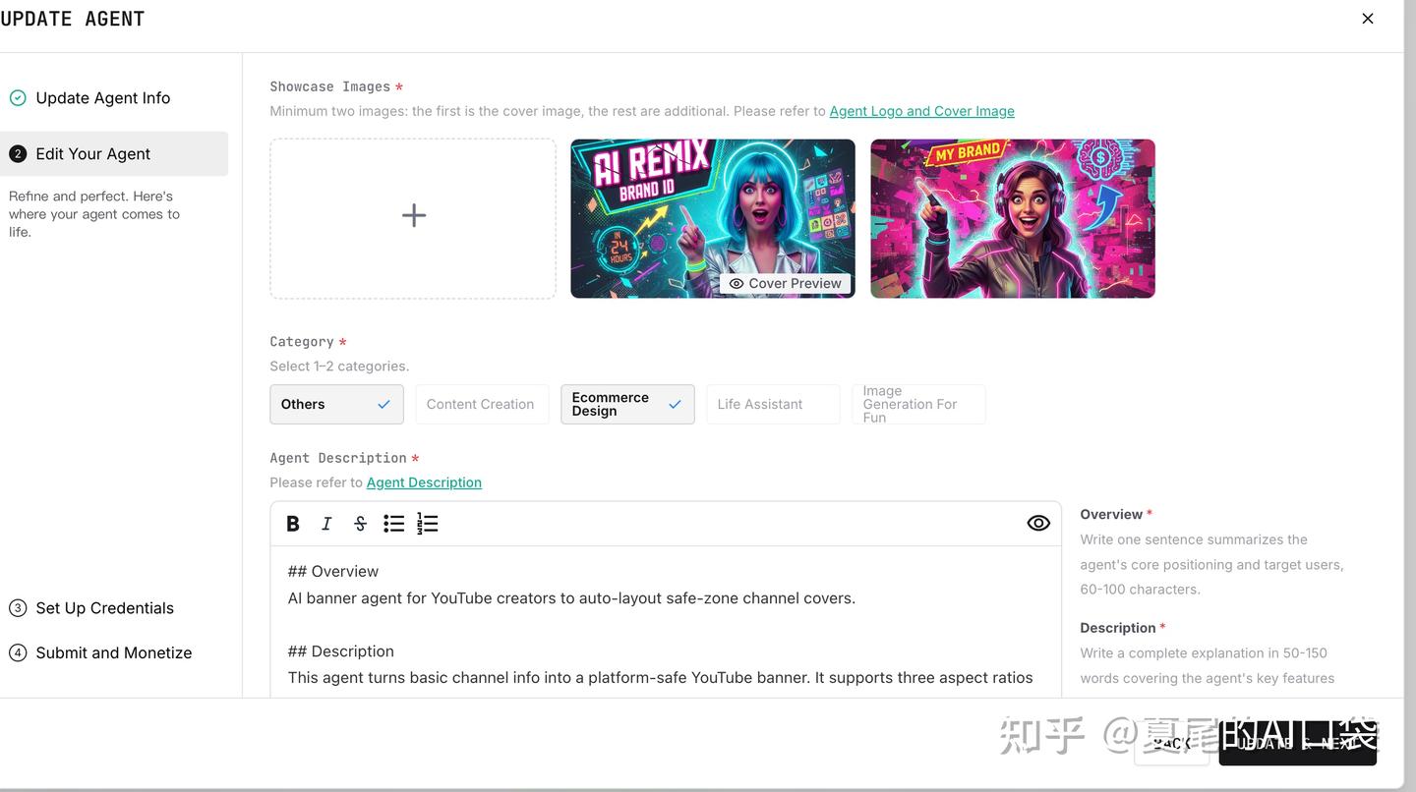Apply strikethrough formatting
Screen dimensions: 1416x792
click(x=360, y=523)
